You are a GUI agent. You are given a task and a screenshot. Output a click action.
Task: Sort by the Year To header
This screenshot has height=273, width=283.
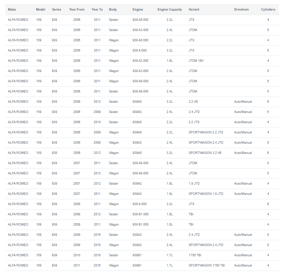point(97,10)
